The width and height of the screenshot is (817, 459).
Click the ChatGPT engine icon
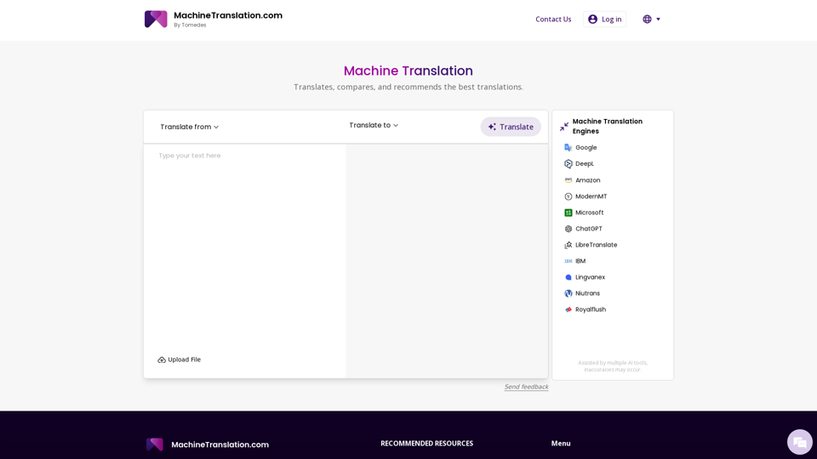[x=568, y=229]
